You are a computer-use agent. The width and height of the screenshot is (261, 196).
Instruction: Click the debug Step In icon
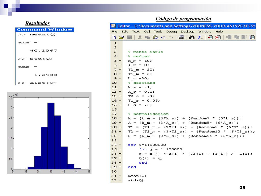[236, 37]
